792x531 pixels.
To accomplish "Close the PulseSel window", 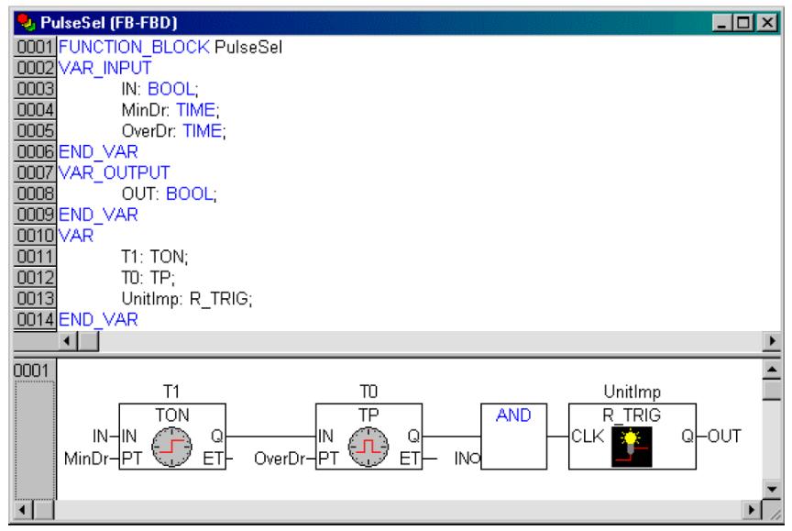I will point(768,23).
